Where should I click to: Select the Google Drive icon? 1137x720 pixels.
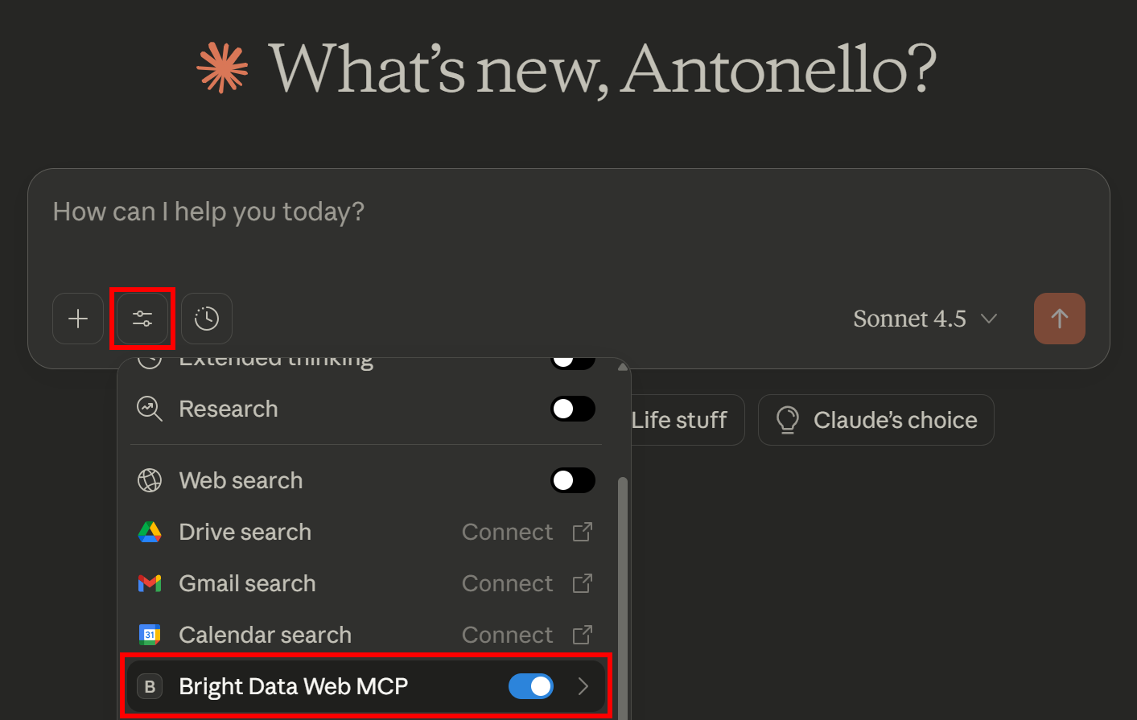click(150, 531)
